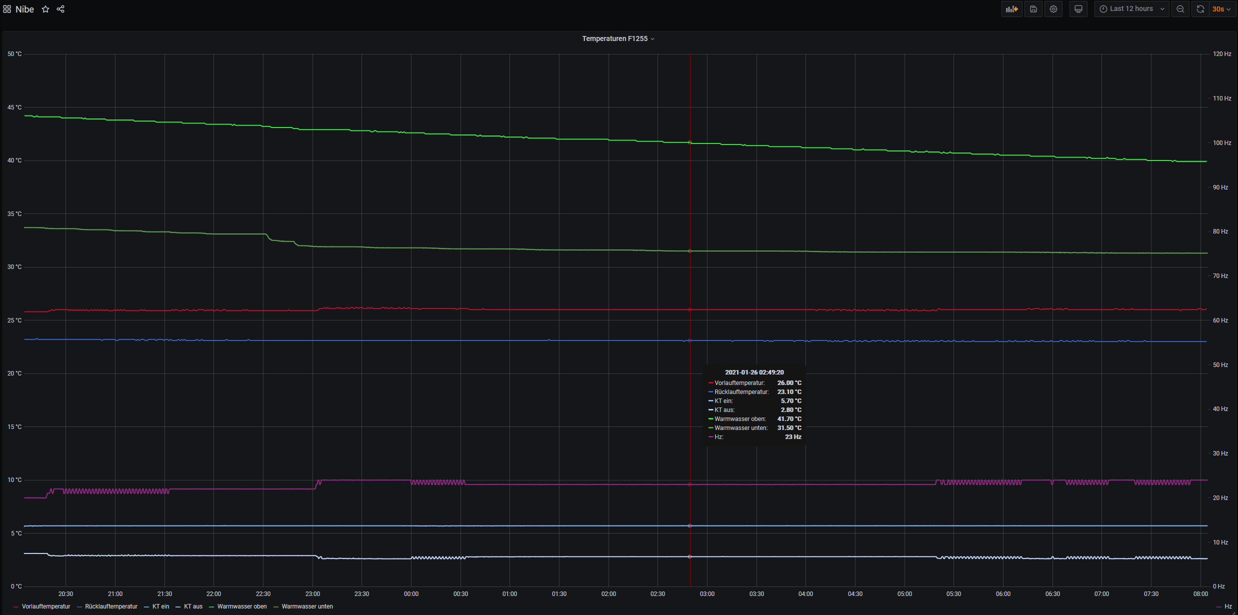Image resolution: width=1238 pixels, height=615 pixels.
Task: Toggle KT ein series in the legend
Action: tap(160, 606)
